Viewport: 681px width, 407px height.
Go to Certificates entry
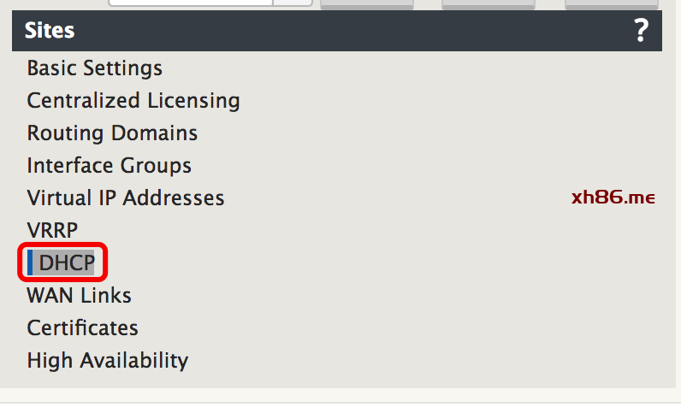click(82, 328)
